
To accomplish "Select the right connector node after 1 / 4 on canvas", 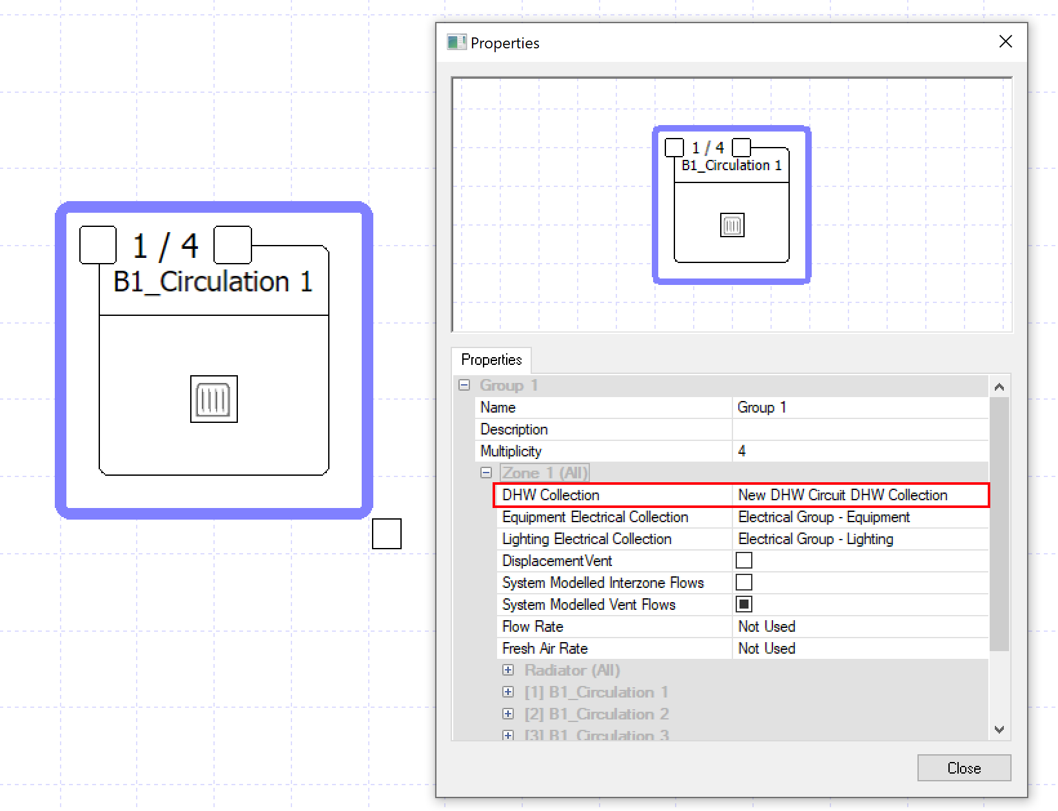I will (x=233, y=245).
